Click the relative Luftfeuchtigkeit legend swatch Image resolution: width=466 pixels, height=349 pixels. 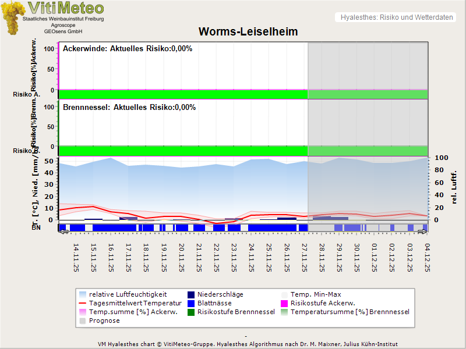83,295
